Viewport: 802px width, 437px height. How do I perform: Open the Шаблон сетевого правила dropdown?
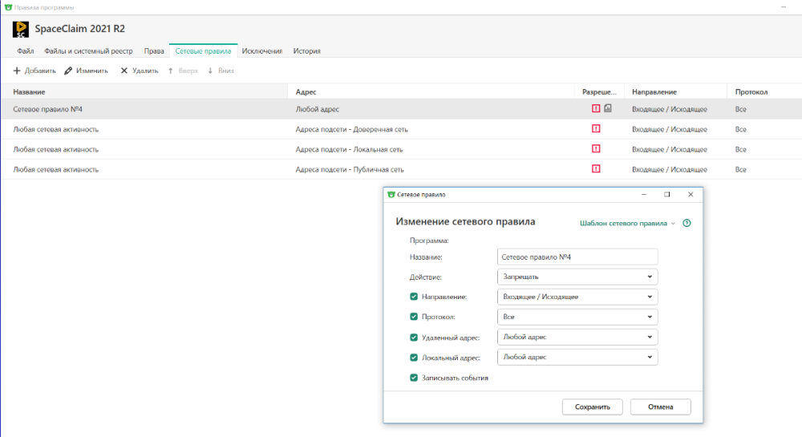pos(627,224)
